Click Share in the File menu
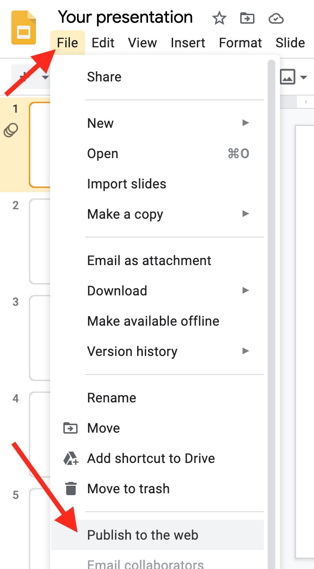Image resolution: width=314 pixels, height=569 pixels. click(104, 77)
